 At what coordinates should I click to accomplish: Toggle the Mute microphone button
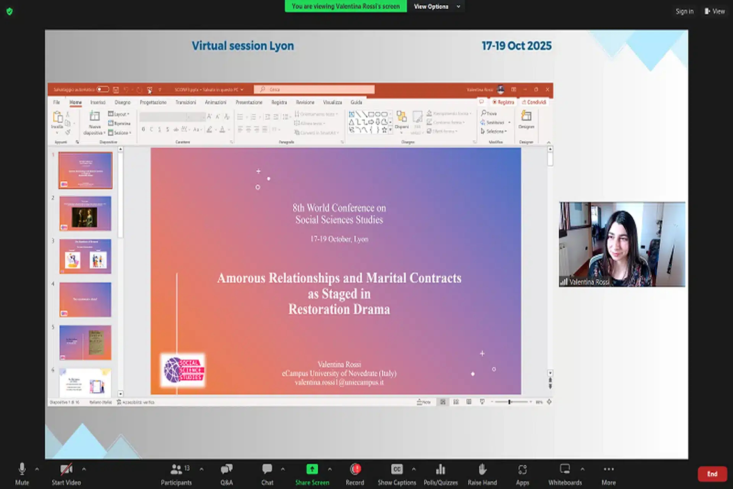[x=22, y=474]
